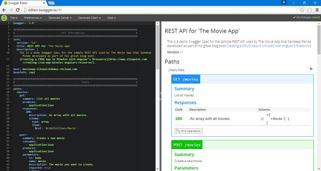Fold the paths section at line 19
The height and width of the screenshot is (171, 321).
[11, 89]
